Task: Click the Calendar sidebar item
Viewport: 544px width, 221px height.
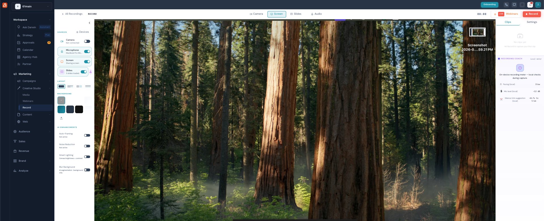Action: point(34,50)
